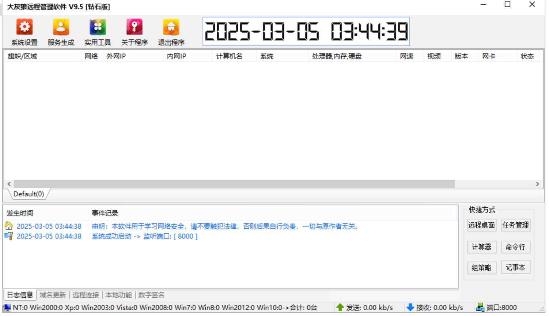Switch to the 域名更新 tab
Screen dimensions: 549x316
(x=53, y=295)
